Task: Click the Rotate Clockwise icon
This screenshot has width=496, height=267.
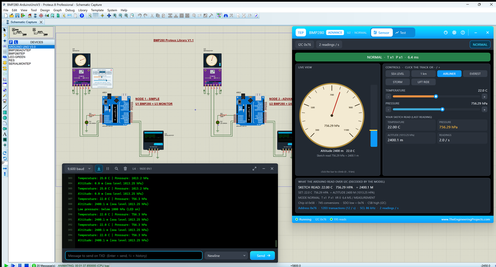Action: point(5,153)
